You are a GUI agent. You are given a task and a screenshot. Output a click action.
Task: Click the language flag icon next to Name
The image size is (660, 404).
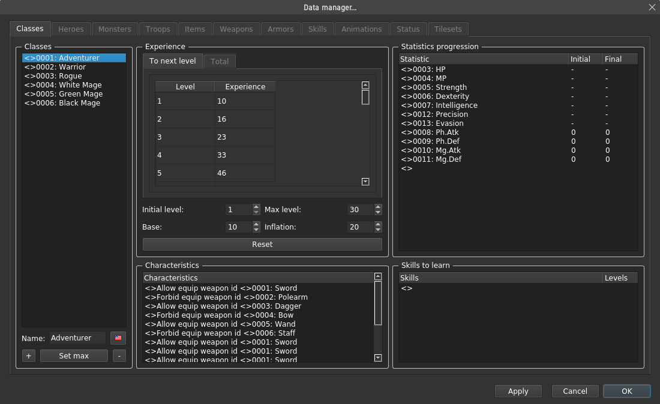click(118, 338)
